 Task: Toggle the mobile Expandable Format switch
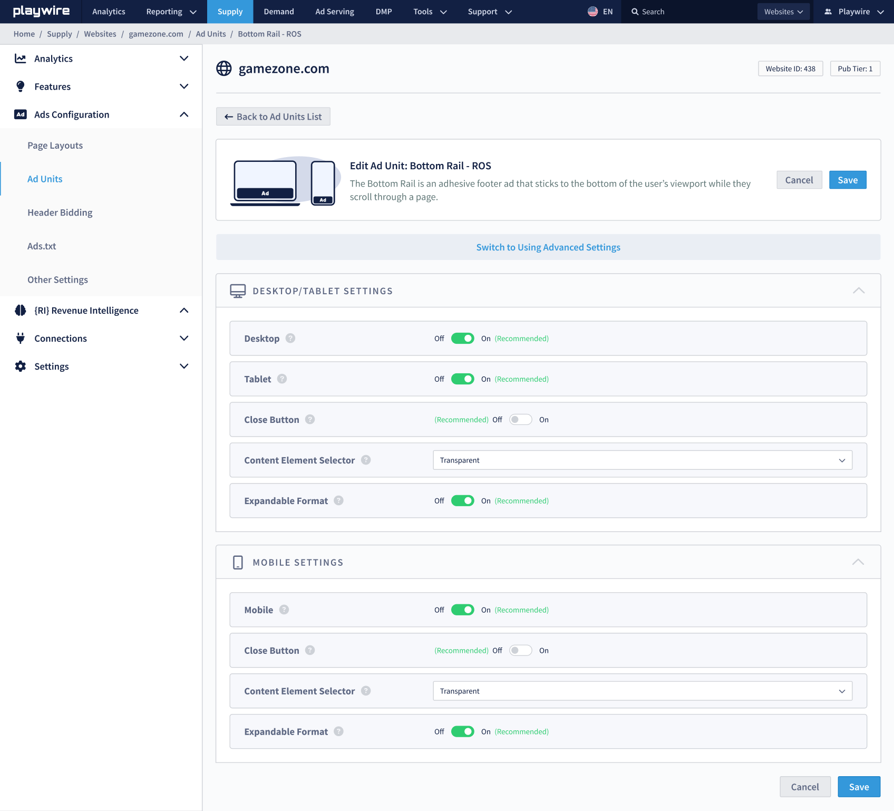tap(463, 732)
